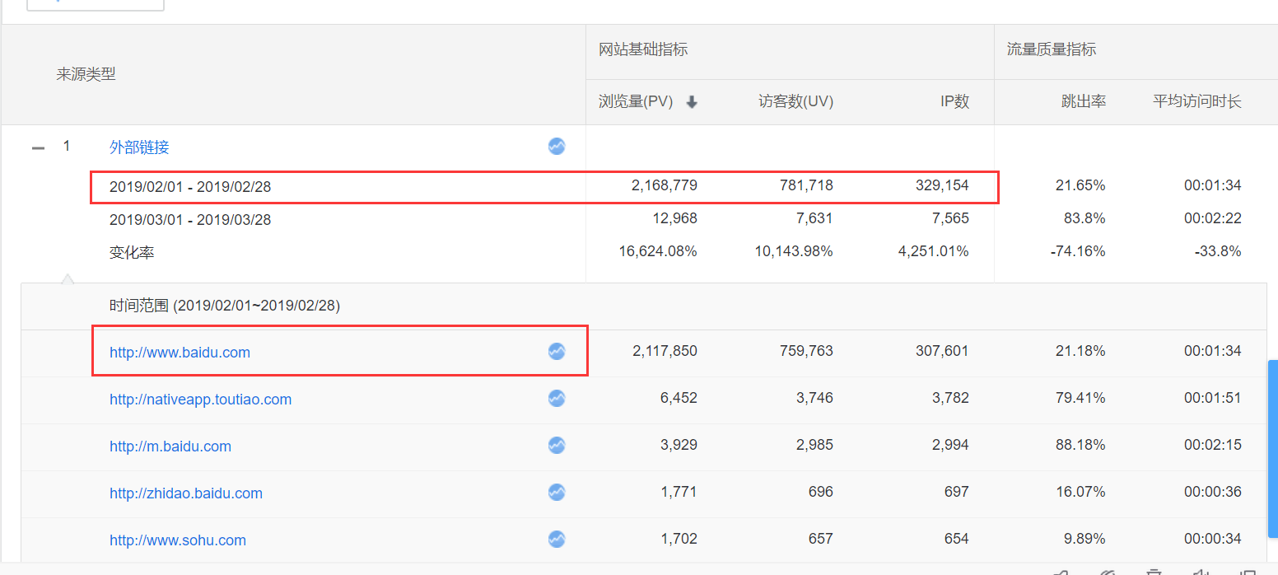View trend chart for zhidao.baidu.com
The height and width of the screenshot is (575, 1278).
[557, 493]
